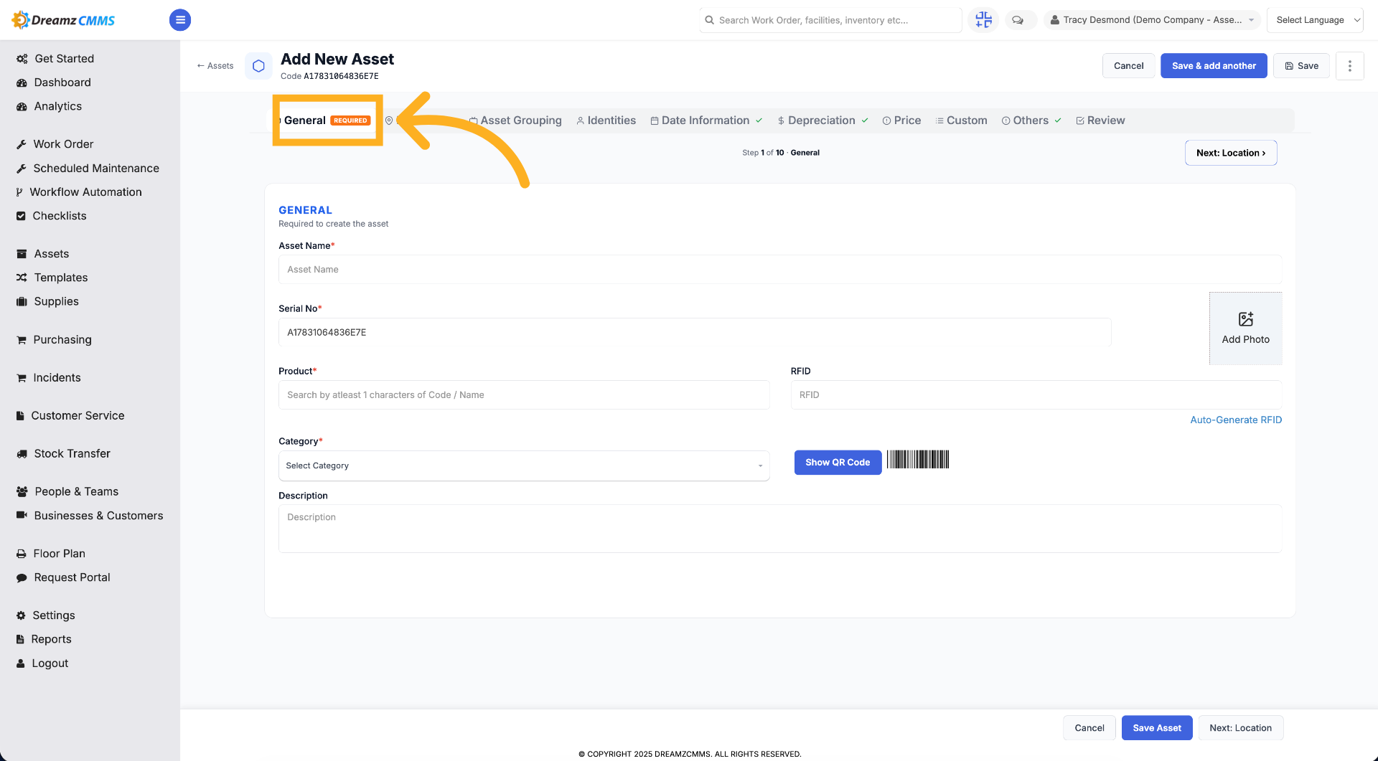
Task: Open Supplies in sidebar
Action: pyautogui.click(x=56, y=301)
